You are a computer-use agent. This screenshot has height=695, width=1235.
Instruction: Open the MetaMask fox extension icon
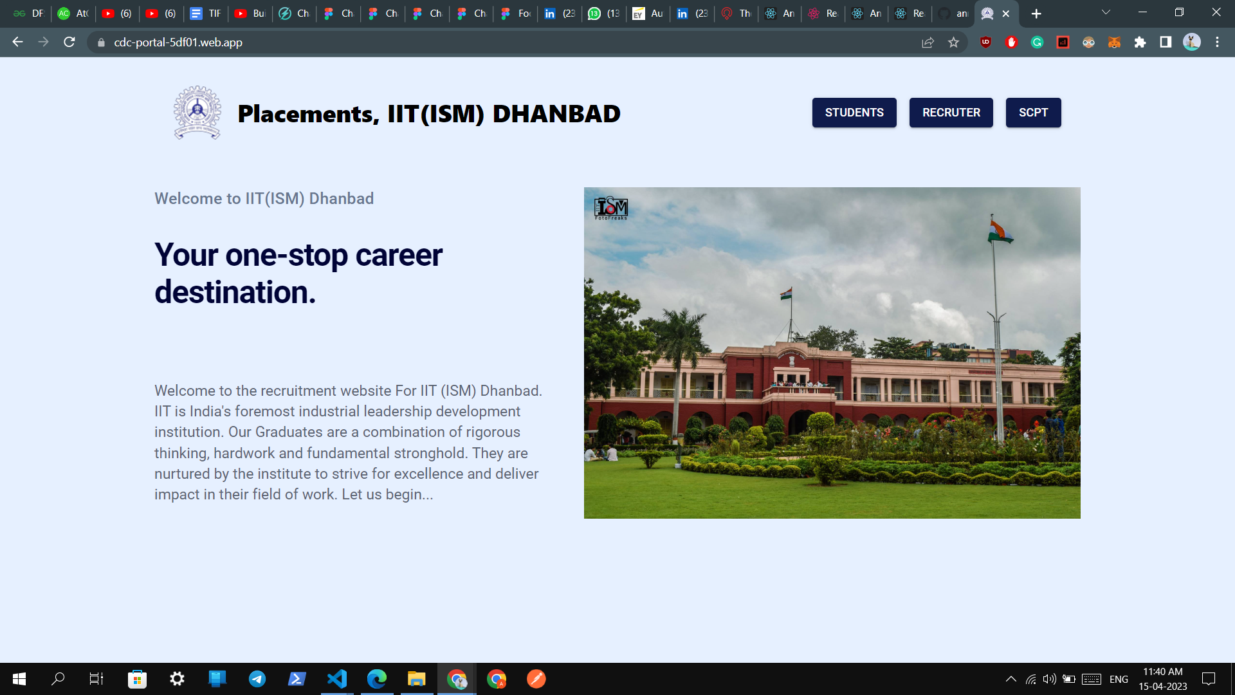[x=1114, y=42]
